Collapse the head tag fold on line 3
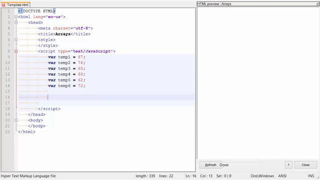Screen dimensions: 320x180 (16, 22)
